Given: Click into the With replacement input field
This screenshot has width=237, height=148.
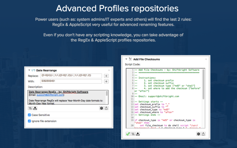Looking at the screenshot, I should click(71, 81).
